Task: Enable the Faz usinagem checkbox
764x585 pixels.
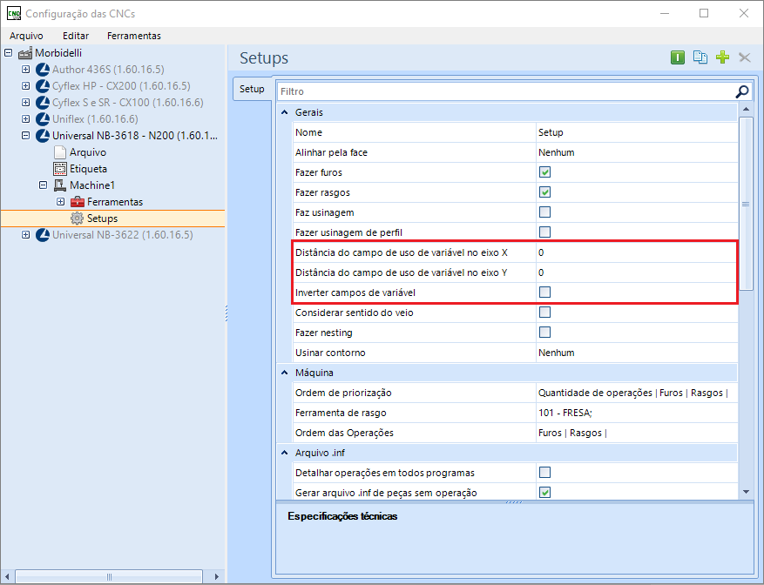Action: [x=544, y=212]
